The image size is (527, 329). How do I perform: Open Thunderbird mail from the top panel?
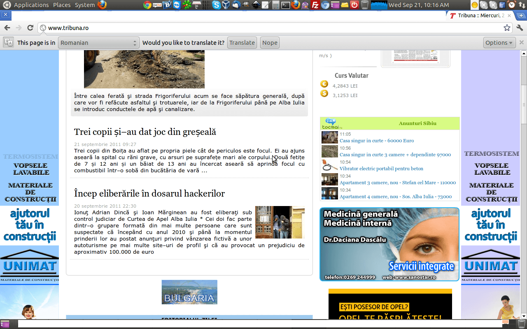click(x=235, y=5)
